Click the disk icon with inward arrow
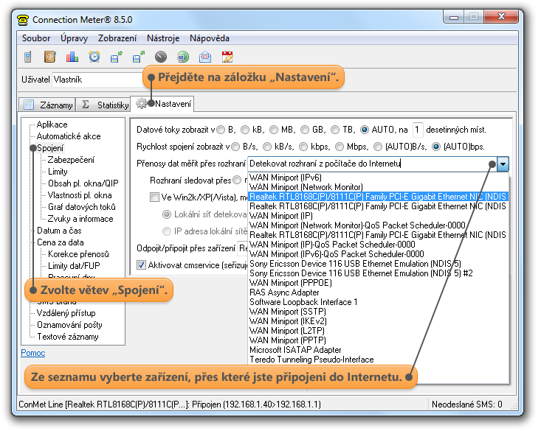Screen dimensions: 541x431 (x=117, y=57)
